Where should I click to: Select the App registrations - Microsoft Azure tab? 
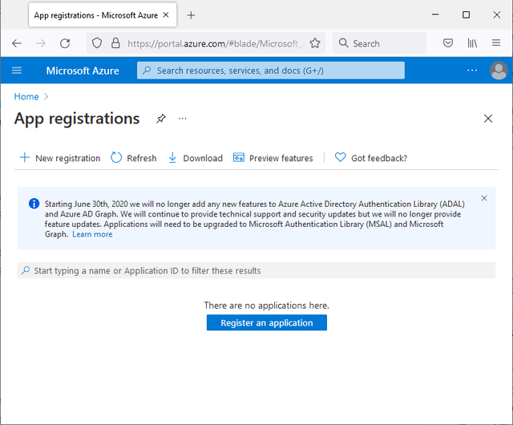[x=103, y=15]
